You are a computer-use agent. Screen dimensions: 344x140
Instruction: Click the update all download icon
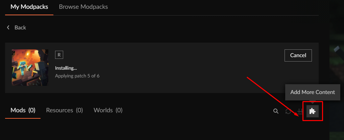point(300,111)
